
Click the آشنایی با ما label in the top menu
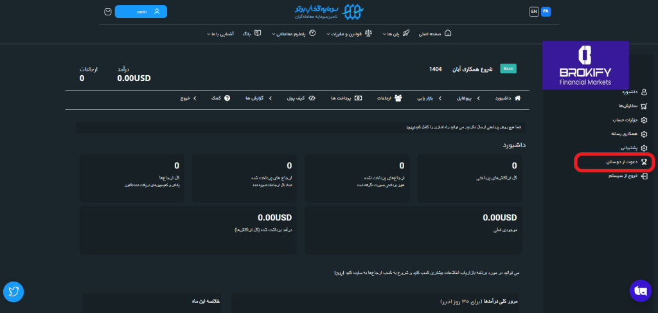coord(223,34)
